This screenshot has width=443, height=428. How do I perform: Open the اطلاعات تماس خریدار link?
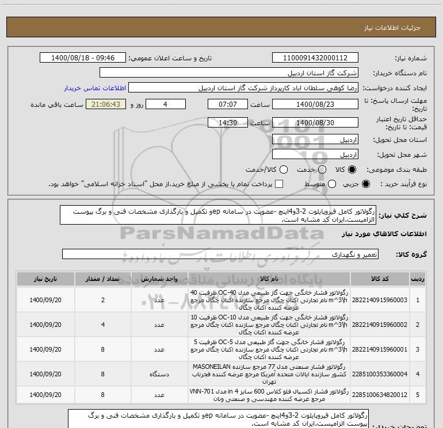[x=95, y=88]
